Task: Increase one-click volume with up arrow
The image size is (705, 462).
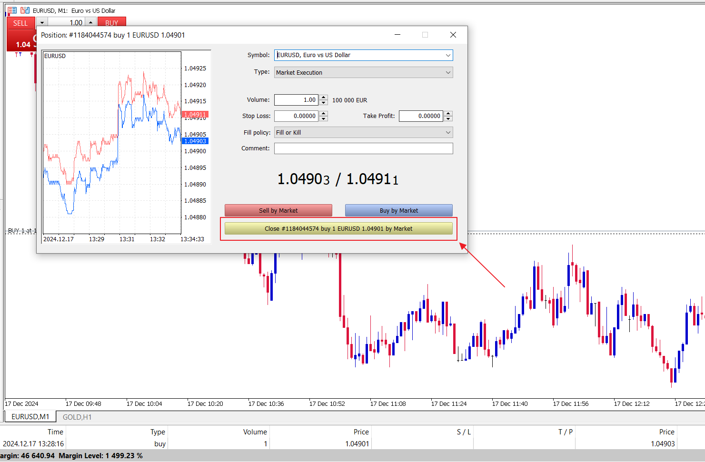Action: pyautogui.click(x=90, y=22)
